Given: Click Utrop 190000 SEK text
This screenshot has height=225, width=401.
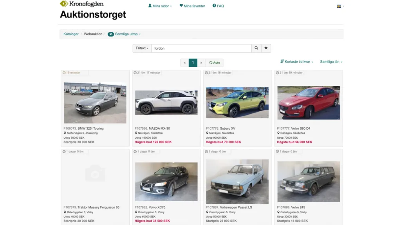Looking at the screenshot, I should (146, 138).
